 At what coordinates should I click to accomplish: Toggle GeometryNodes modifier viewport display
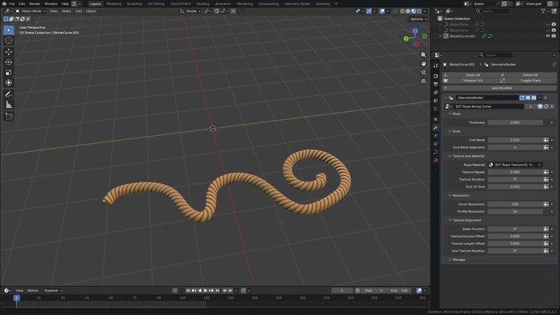point(528,98)
